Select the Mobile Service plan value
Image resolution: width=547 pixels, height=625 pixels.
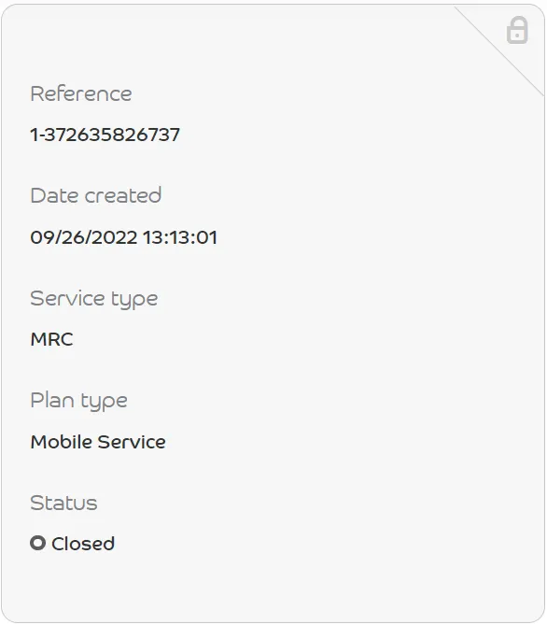tap(98, 442)
